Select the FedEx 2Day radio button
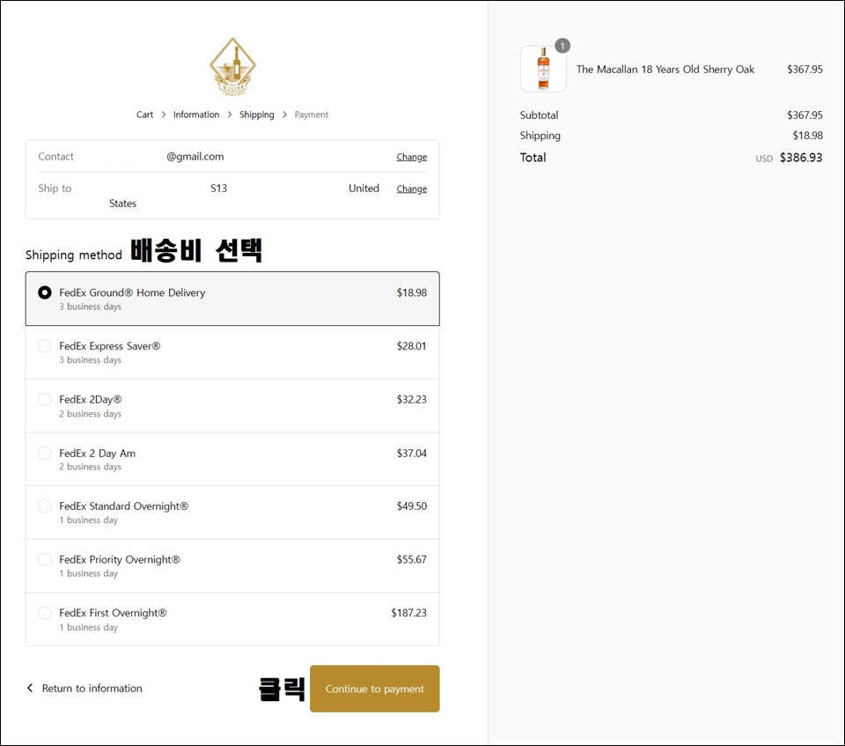Image resolution: width=845 pixels, height=746 pixels. (45, 399)
